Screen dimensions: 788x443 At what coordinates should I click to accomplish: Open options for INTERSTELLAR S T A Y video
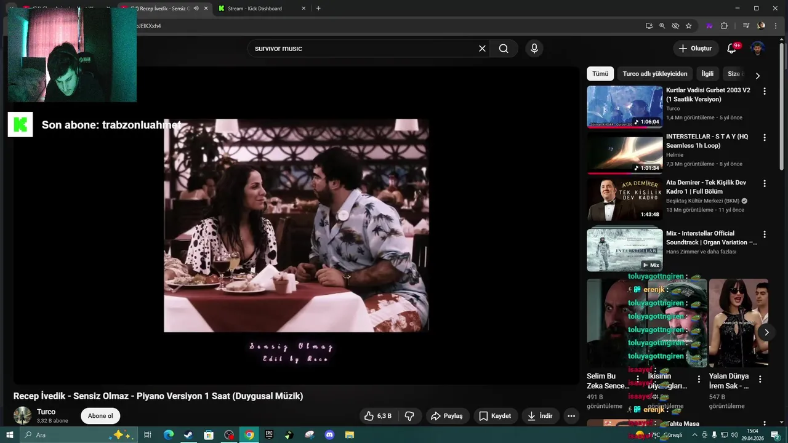coord(765,138)
